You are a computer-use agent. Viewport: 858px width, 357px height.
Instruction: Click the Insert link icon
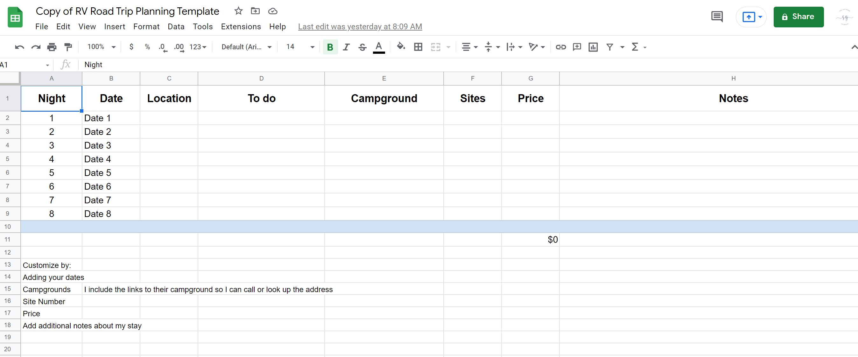(560, 47)
